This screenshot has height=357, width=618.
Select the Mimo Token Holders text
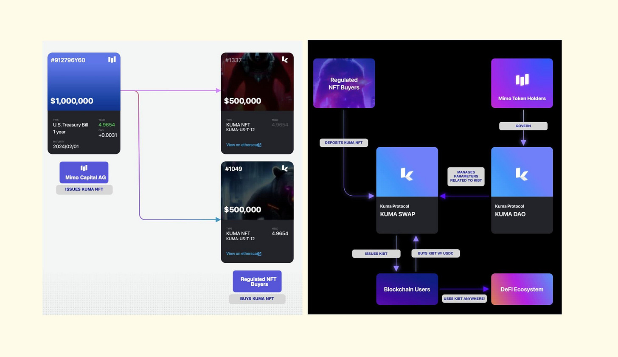pyautogui.click(x=522, y=98)
